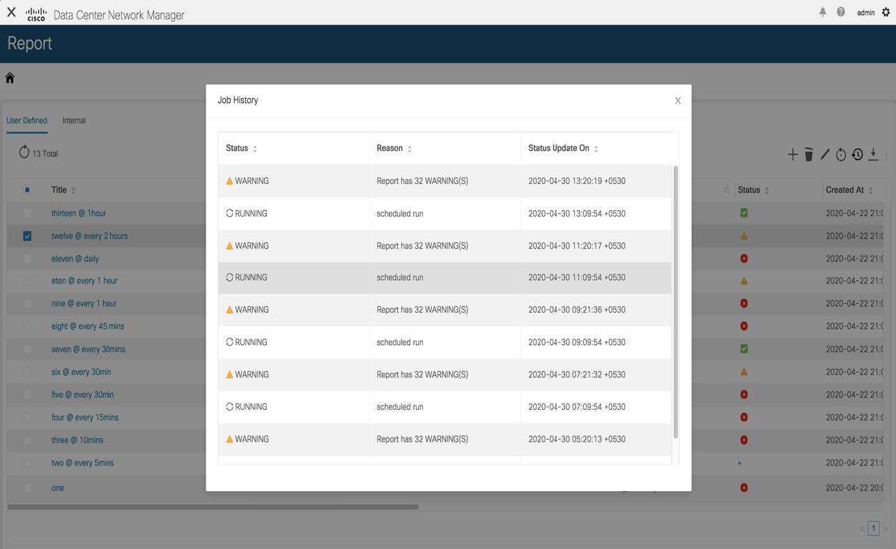Viewport: 896px width, 549px height.
Task: Click the edit report pencil icon
Action: click(824, 155)
